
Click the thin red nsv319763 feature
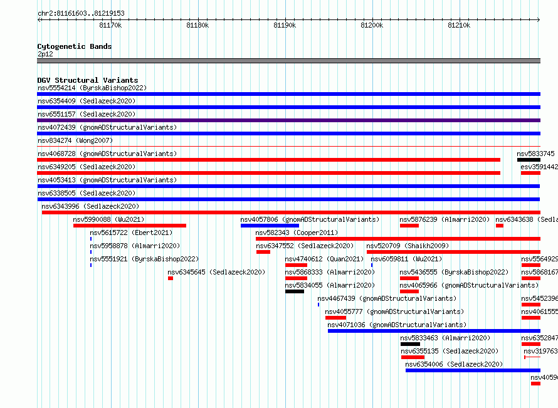tap(532, 357)
